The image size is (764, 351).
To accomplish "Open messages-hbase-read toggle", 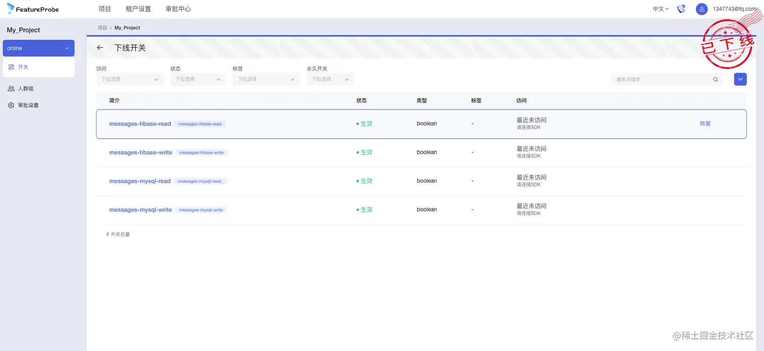I will click(140, 124).
